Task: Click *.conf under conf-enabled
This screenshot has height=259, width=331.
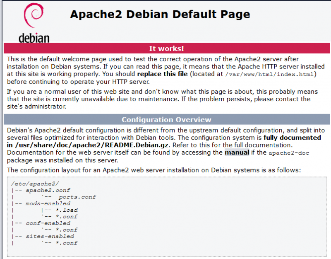Action: click(x=67, y=230)
